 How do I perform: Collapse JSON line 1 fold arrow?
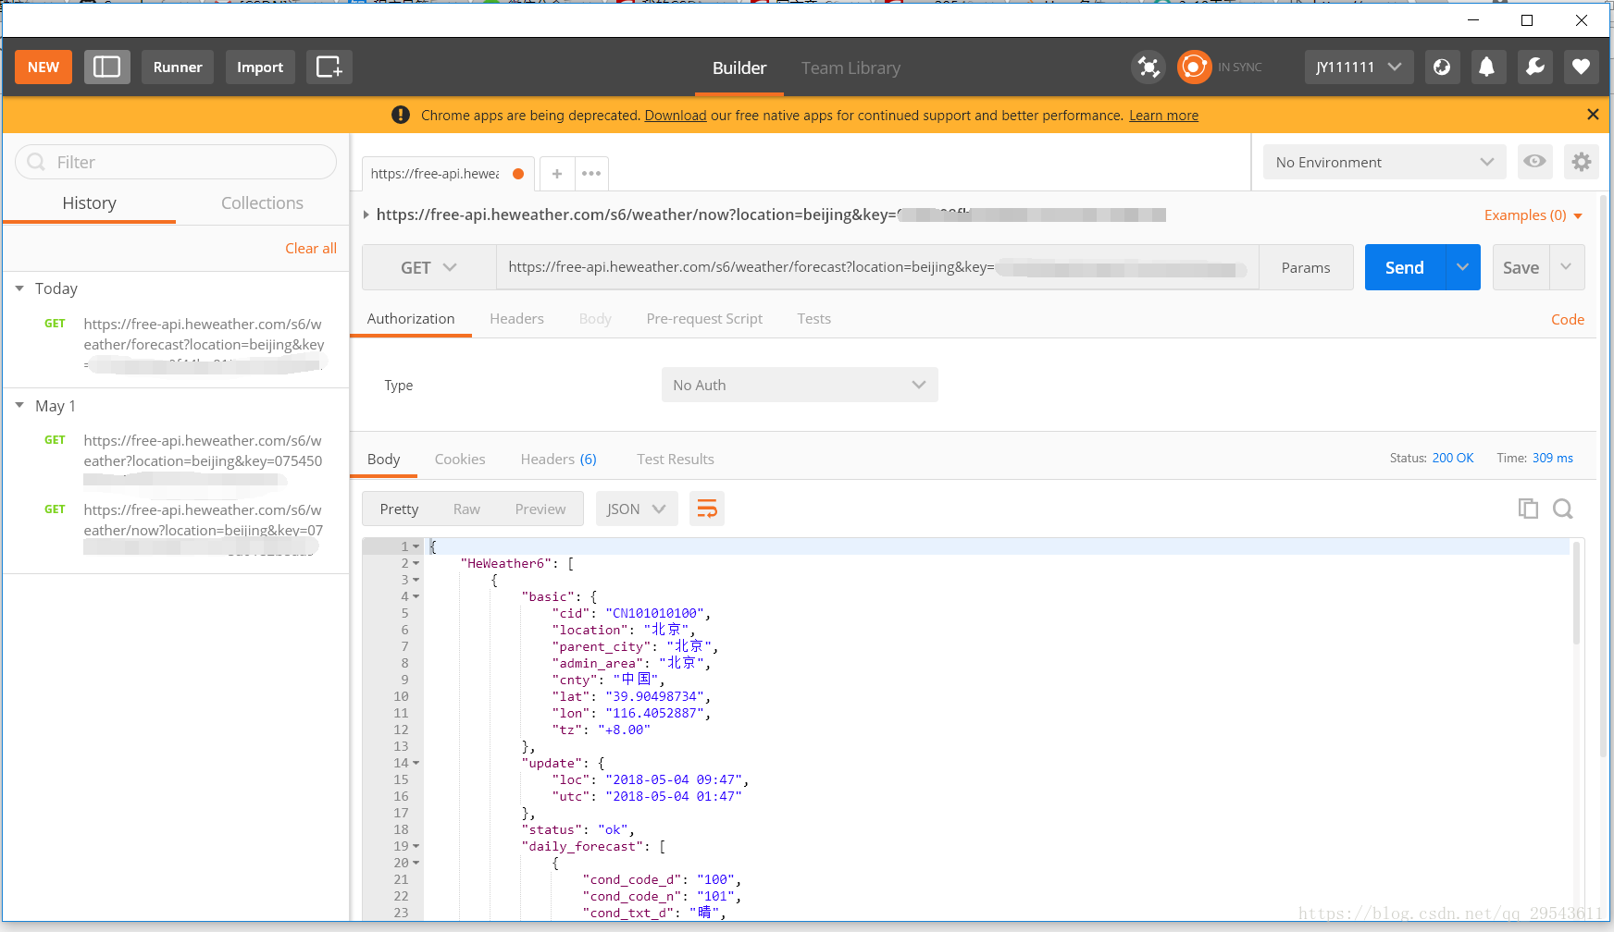tap(416, 546)
